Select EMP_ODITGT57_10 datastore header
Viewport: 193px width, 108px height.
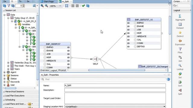point(144,19)
